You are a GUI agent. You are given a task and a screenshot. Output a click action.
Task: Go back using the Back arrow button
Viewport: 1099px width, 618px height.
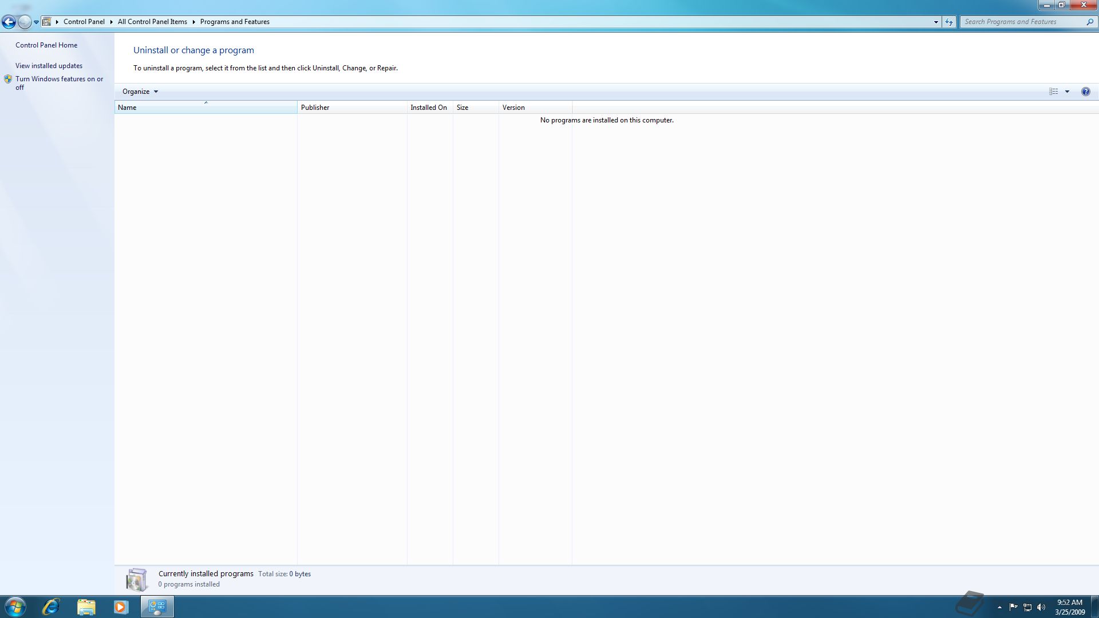(9, 22)
